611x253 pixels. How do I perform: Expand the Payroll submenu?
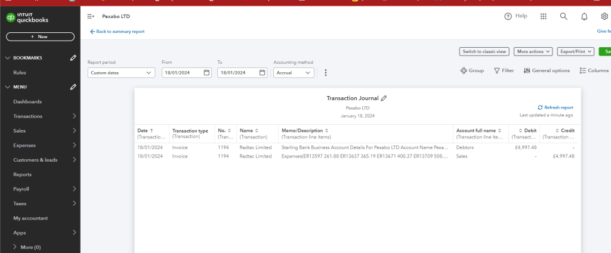[74, 189]
